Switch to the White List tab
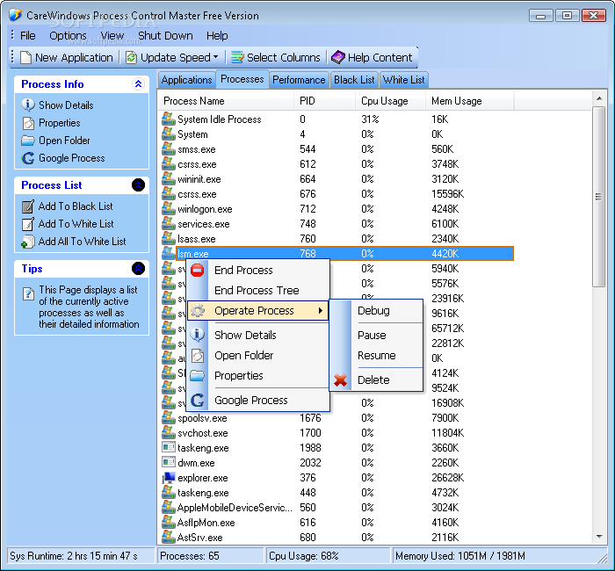Screen dimensions: 615x571 (403, 80)
